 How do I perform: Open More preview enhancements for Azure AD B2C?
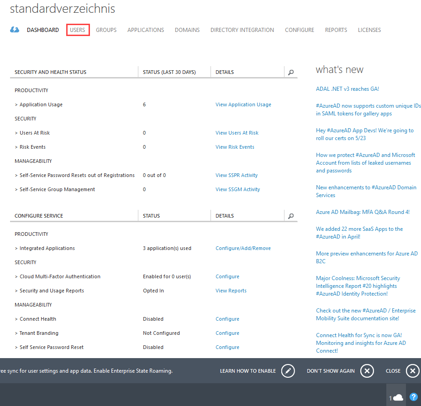coord(367,257)
